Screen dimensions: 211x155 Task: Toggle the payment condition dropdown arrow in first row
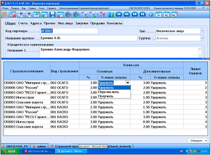(128, 83)
